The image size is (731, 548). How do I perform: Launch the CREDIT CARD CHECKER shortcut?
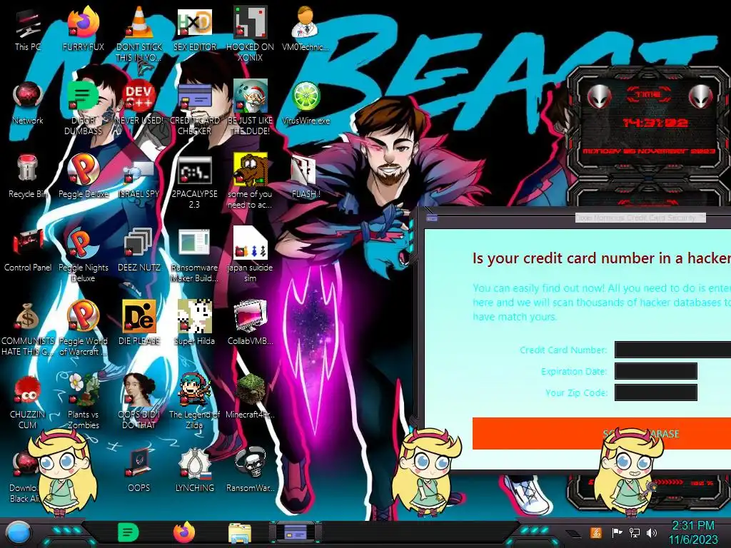[194, 108]
